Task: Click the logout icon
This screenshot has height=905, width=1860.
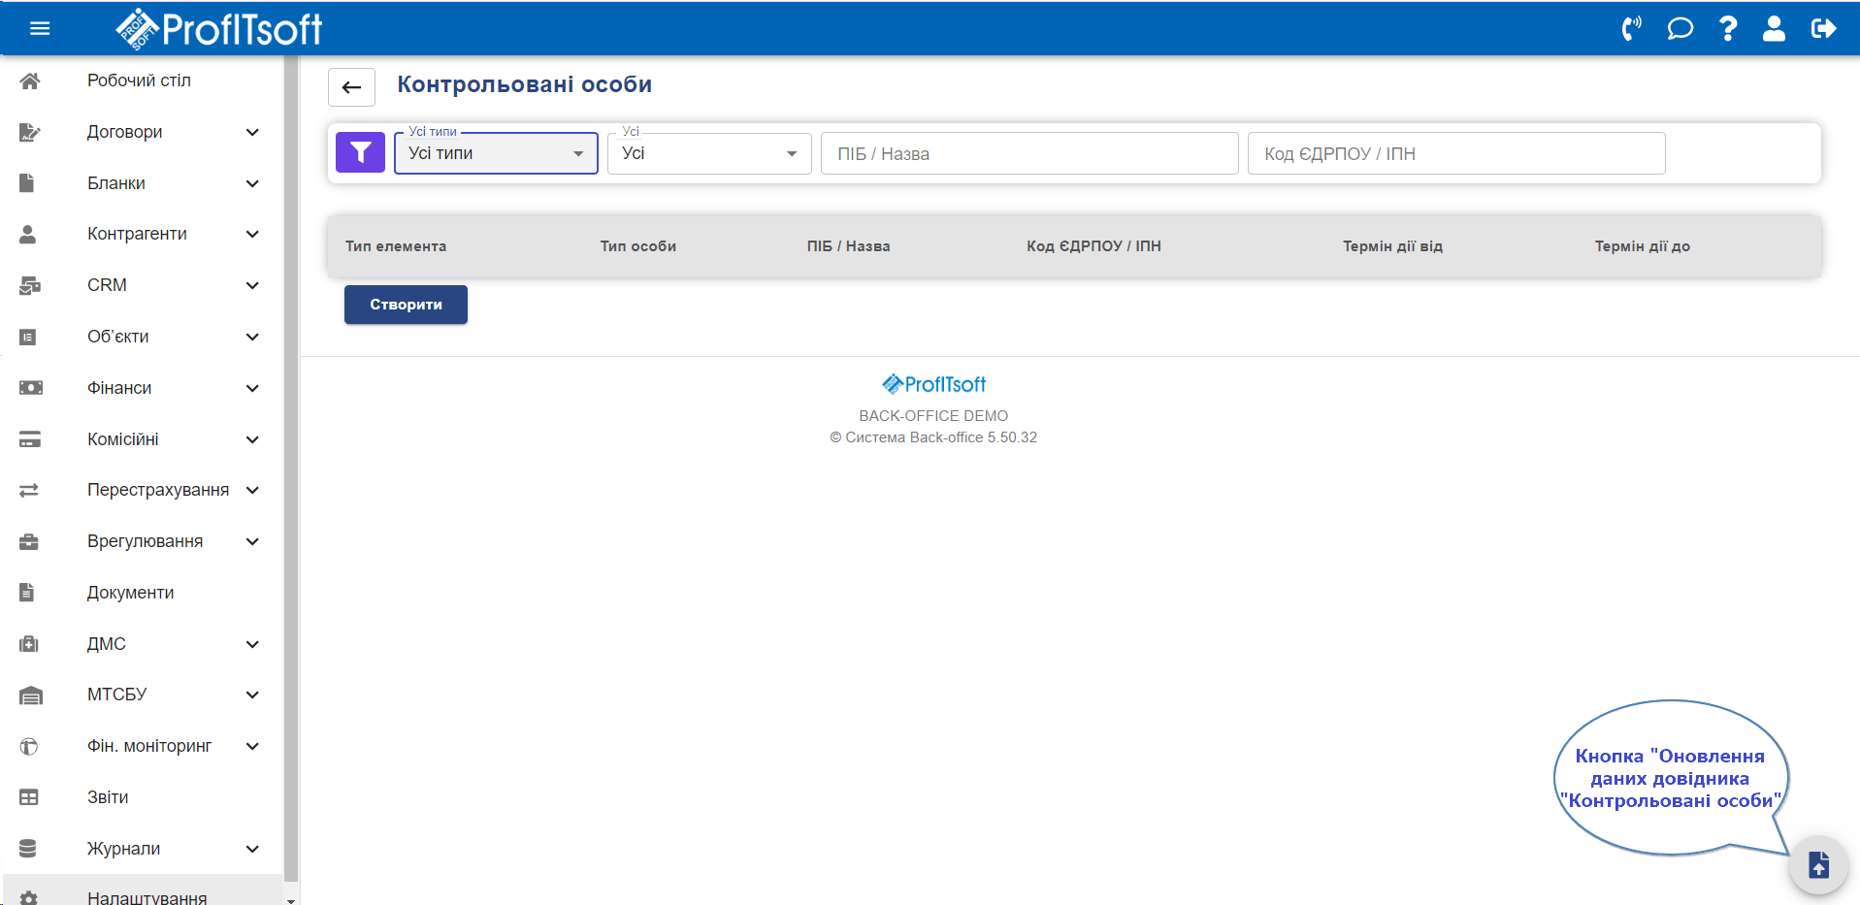Action: (x=1823, y=28)
